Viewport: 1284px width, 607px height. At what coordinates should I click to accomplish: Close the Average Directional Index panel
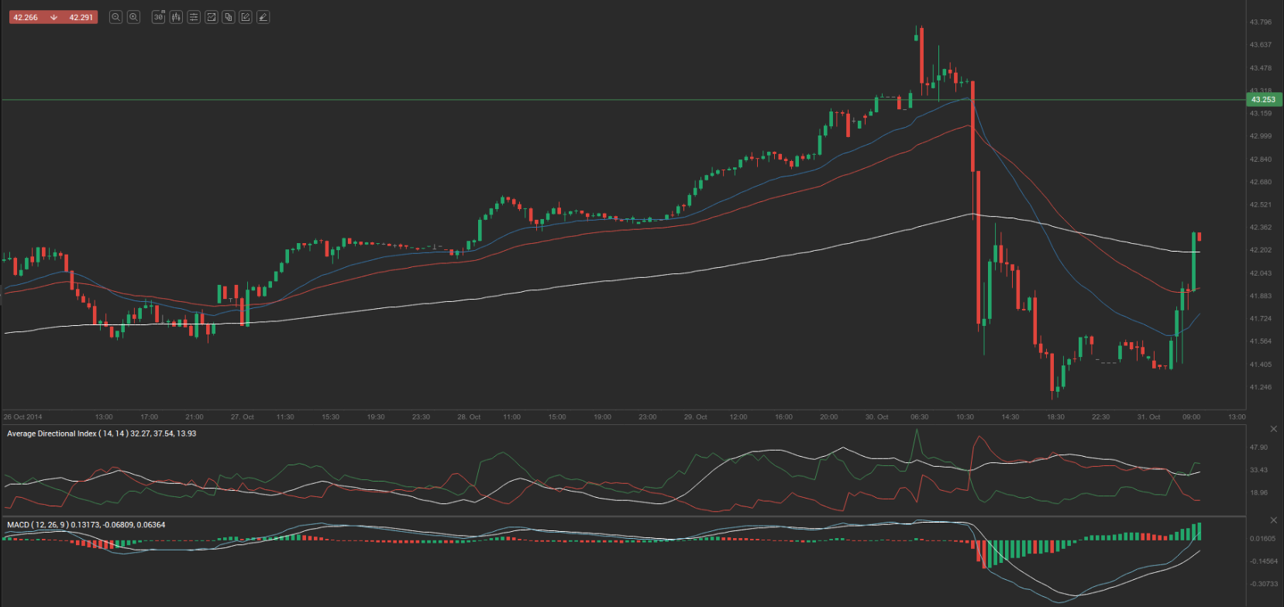pyautogui.click(x=1273, y=429)
